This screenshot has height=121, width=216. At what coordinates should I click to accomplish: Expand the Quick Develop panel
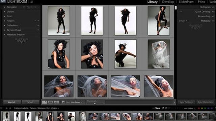click(213, 12)
